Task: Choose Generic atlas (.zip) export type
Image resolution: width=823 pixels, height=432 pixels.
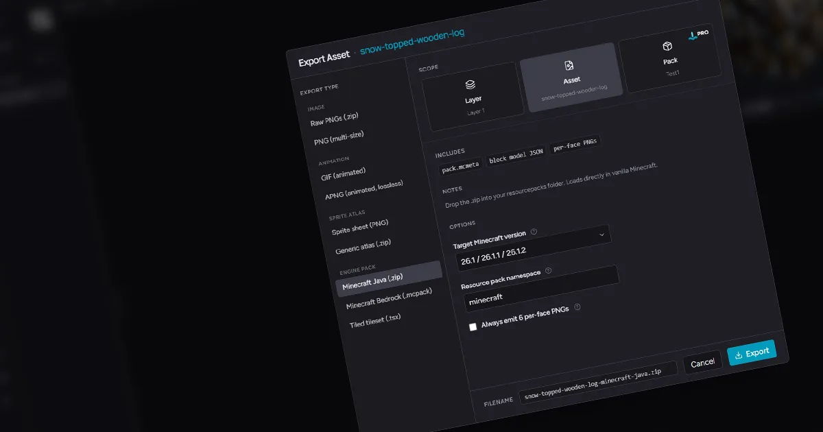Action: (363, 247)
